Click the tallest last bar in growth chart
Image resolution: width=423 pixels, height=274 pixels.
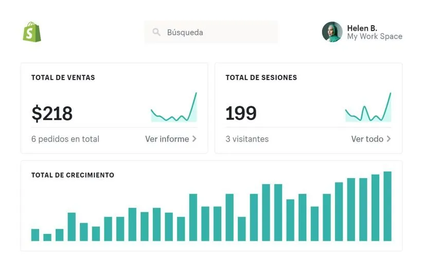pos(387,206)
